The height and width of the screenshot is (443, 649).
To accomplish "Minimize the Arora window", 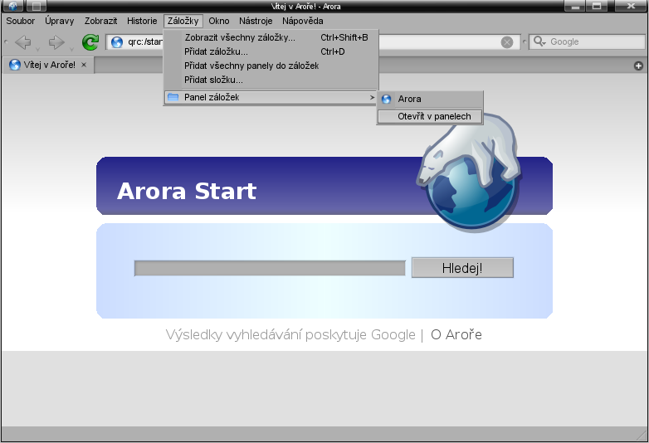I will coord(575,6).
